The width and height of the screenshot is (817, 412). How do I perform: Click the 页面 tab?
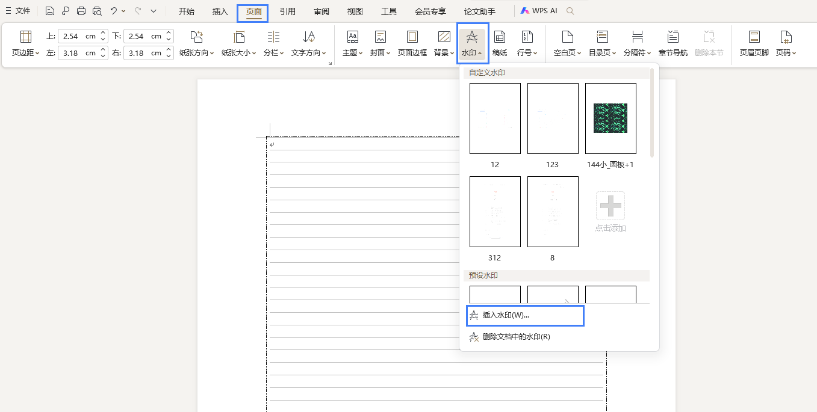(x=254, y=11)
